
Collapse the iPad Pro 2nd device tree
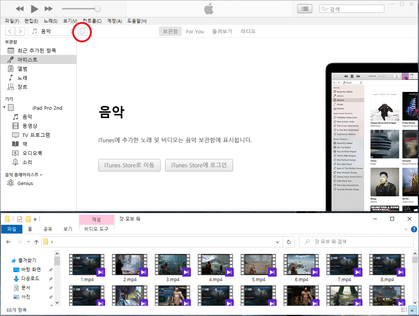[4, 107]
